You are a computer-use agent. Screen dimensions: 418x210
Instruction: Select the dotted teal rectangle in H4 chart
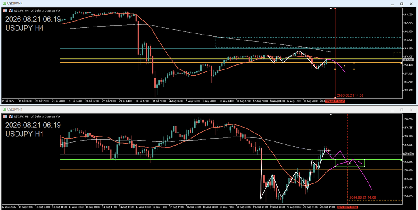[x=309, y=42]
